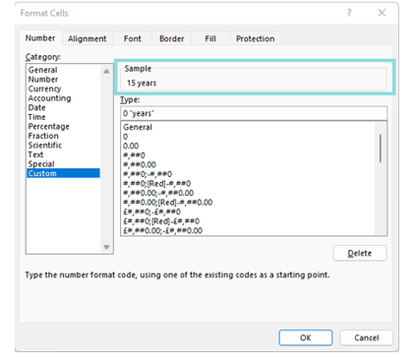Confirm with the OK button
412x359 pixels.
306,337
